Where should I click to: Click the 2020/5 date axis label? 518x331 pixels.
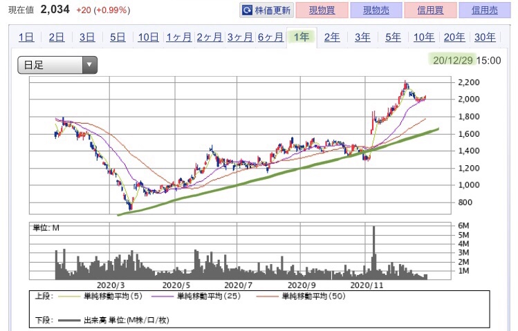[x=176, y=285]
